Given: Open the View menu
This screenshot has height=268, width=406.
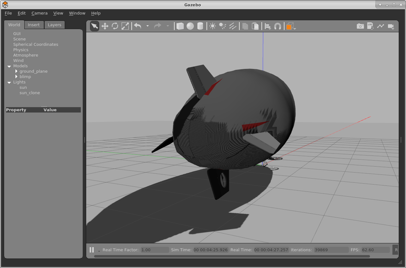Looking at the screenshot, I should click(58, 13).
